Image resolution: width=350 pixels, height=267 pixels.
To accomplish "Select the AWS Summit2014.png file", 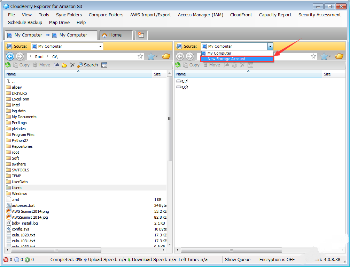I will coord(28,211).
